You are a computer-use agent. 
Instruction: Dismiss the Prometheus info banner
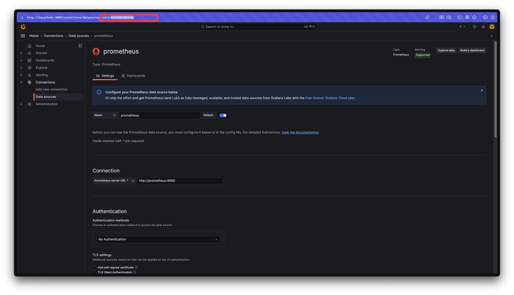(x=482, y=90)
